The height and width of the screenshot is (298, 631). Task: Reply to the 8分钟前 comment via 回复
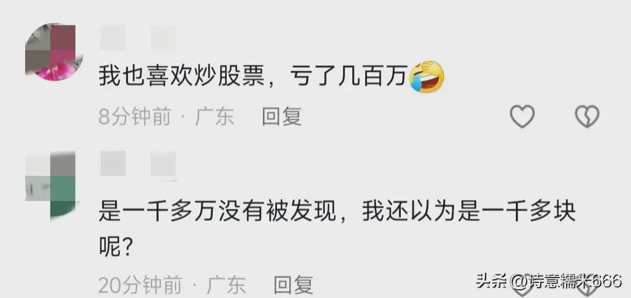[x=282, y=117]
